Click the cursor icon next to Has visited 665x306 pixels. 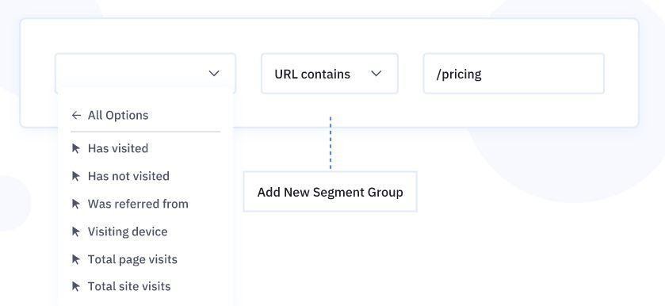click(76, 148)
